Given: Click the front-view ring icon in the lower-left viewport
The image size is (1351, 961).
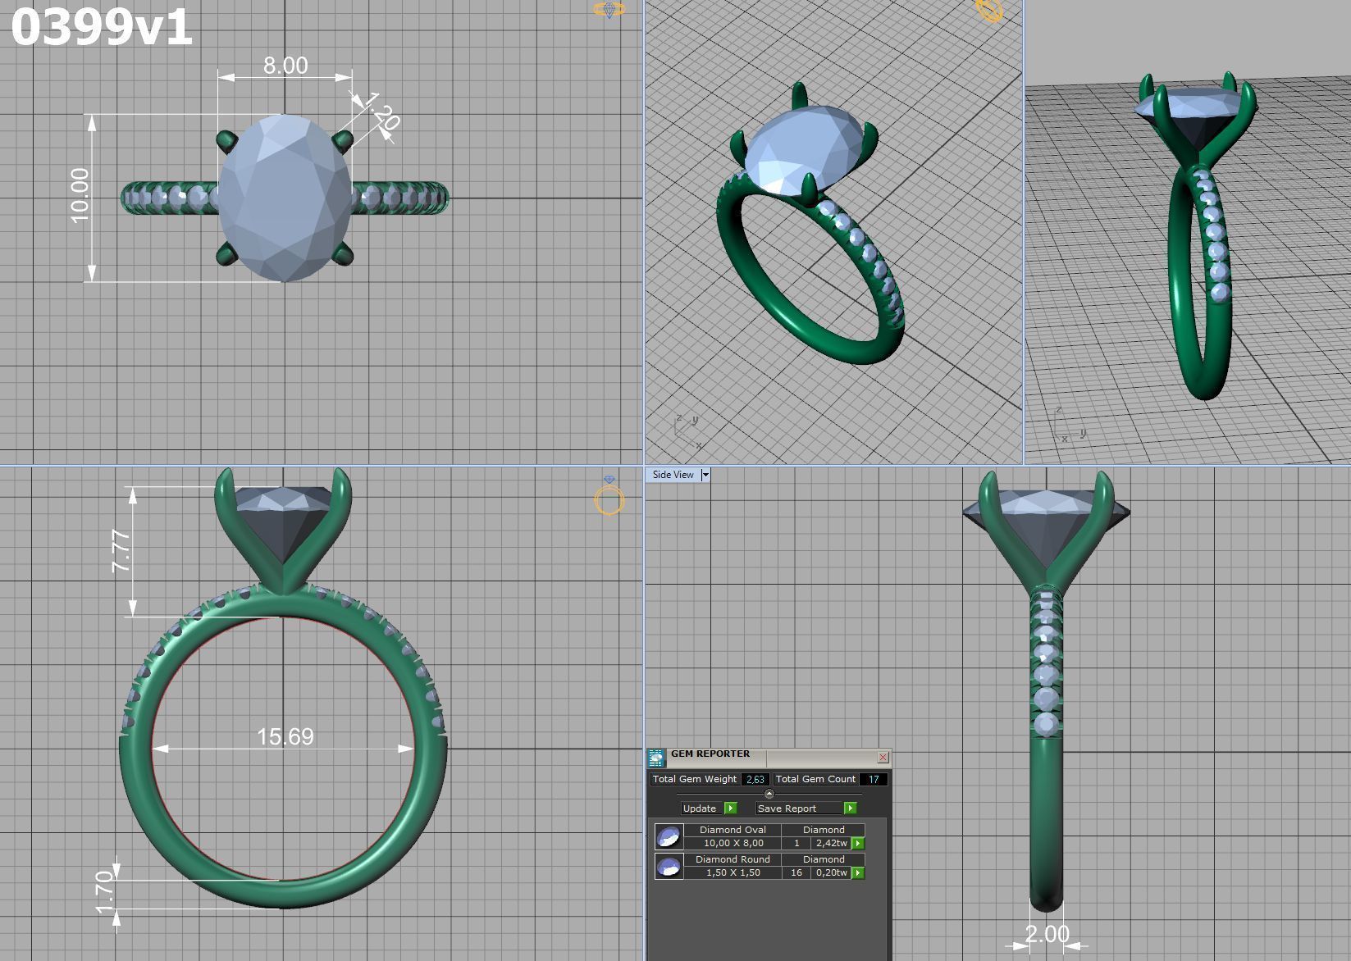Looking at the screenshot, I should [x=609, y=496].
